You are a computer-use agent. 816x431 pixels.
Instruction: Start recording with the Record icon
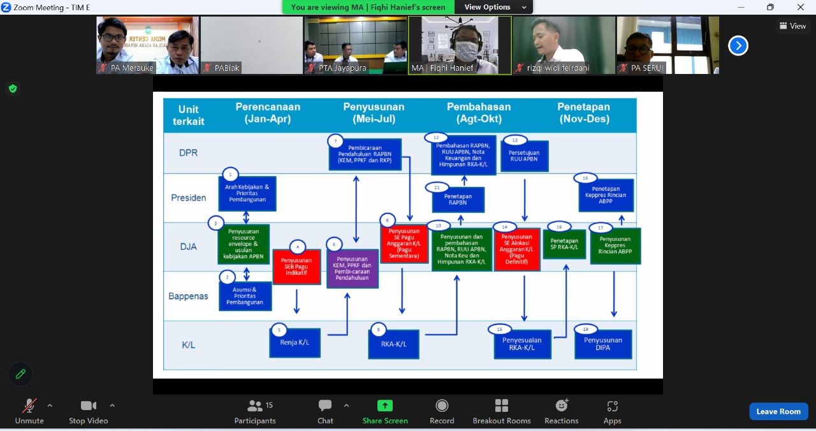click(x=442, y=411)
